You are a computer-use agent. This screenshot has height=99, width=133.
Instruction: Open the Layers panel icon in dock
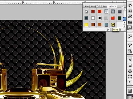(x=130, y=65)
